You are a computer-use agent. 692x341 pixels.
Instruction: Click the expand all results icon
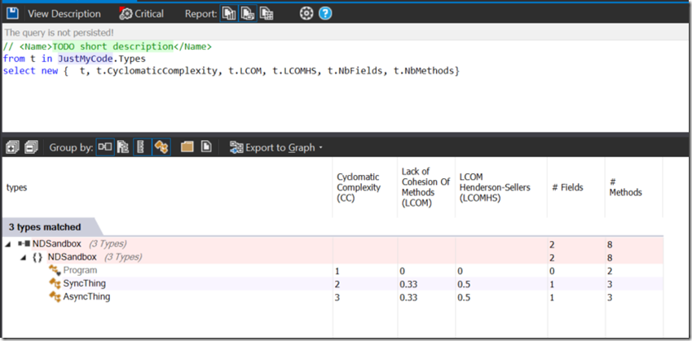click(x=12, y=147)
